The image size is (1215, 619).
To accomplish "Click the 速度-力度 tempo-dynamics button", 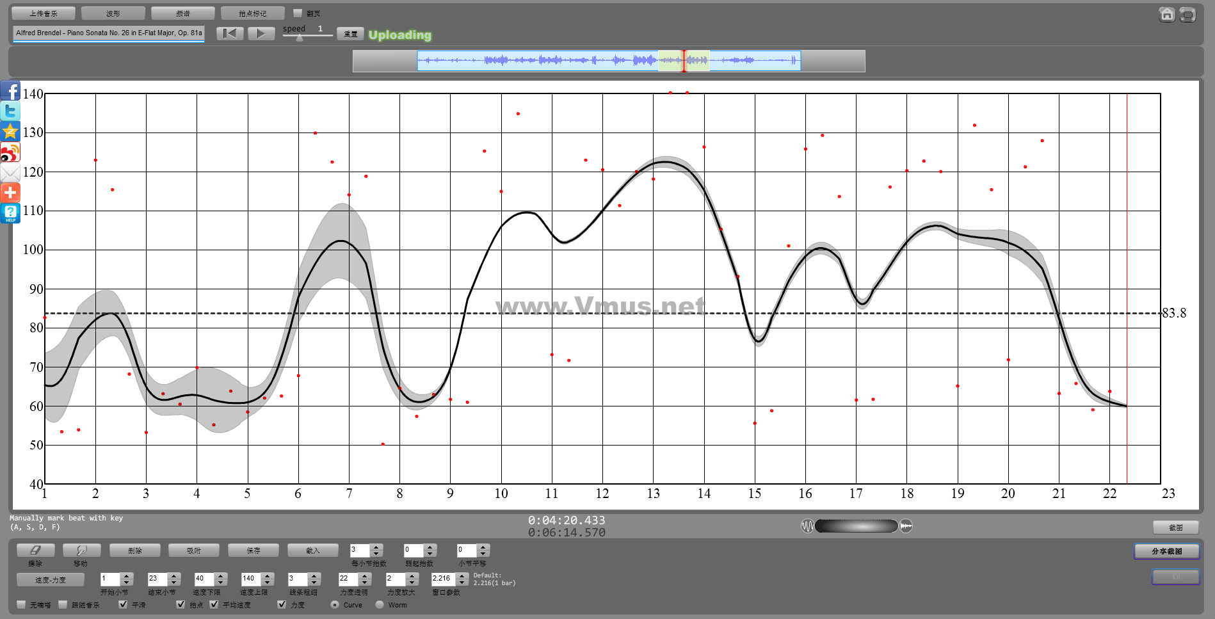I will (x=51, y=579).
